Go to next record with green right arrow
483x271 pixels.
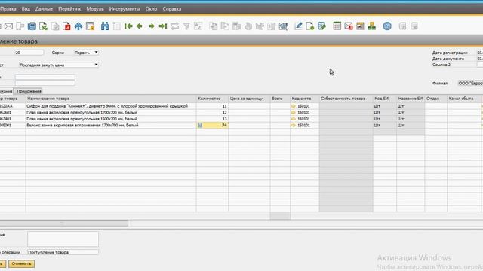coord(151,26)
